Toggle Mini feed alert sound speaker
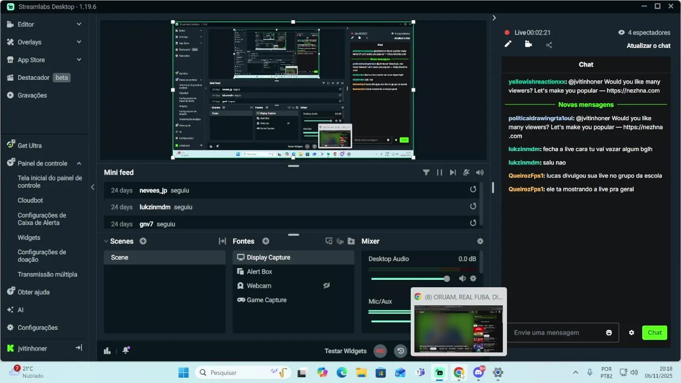The height and width of the screenshot is (383, 681). click(x=480, y=172)
